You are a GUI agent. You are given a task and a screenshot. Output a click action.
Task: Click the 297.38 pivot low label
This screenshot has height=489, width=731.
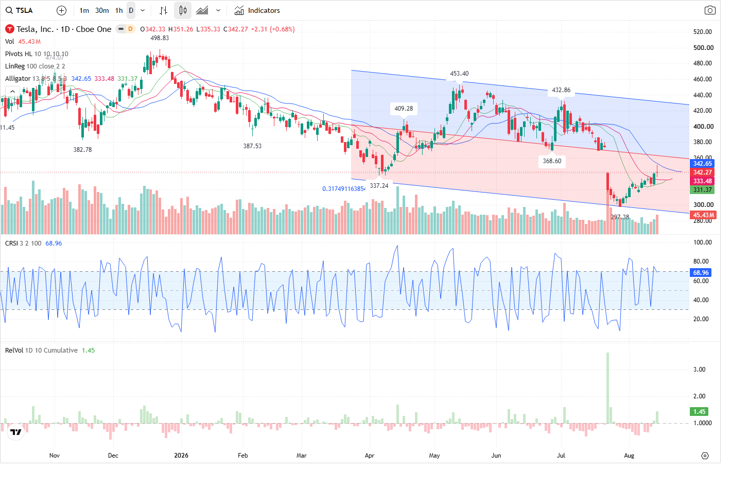point(620,217)
